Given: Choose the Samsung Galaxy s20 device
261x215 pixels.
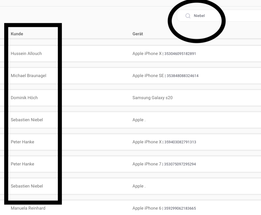Looking at the screenshot, I should (x=152, y=98).
